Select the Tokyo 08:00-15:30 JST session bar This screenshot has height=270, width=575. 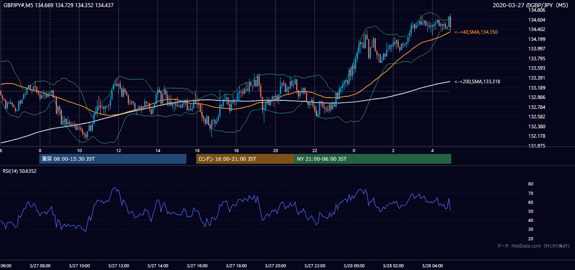pos(112,159)
